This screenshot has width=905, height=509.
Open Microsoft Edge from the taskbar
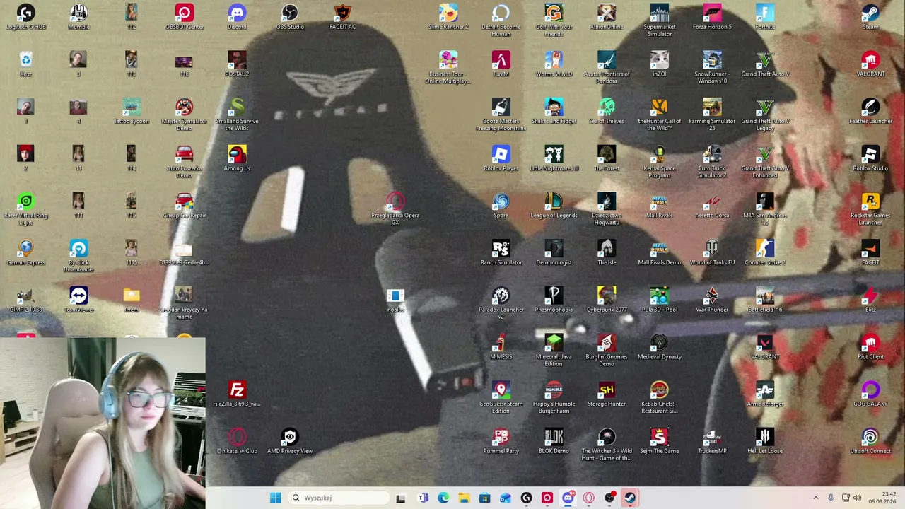[x=443, y=498]
